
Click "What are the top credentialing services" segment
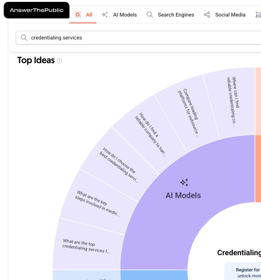pos(87,247)
